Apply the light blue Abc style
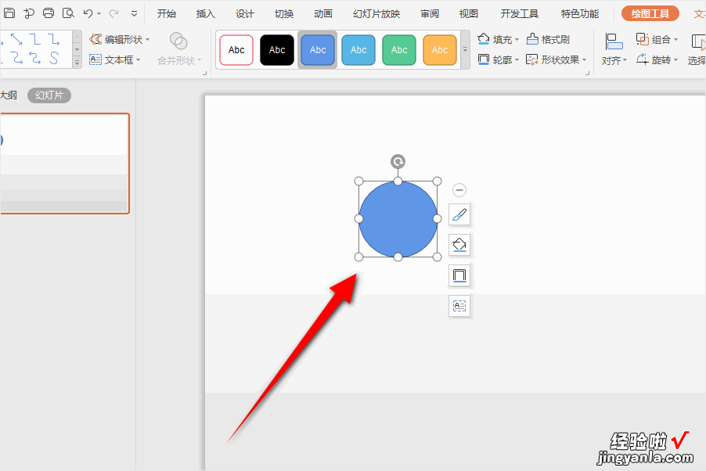 point(358,50)
